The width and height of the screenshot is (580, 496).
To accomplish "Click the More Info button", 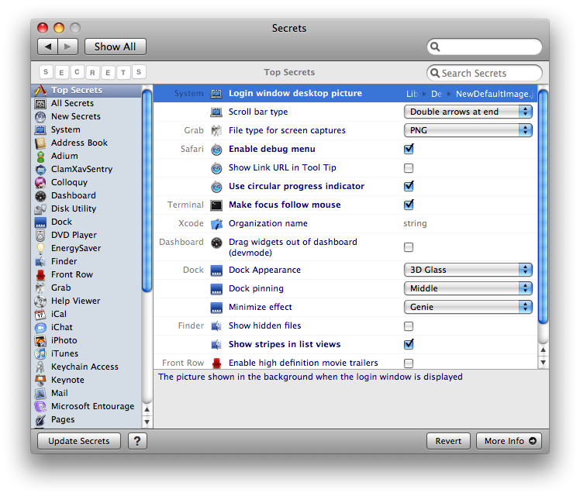I will click(509, 441).
